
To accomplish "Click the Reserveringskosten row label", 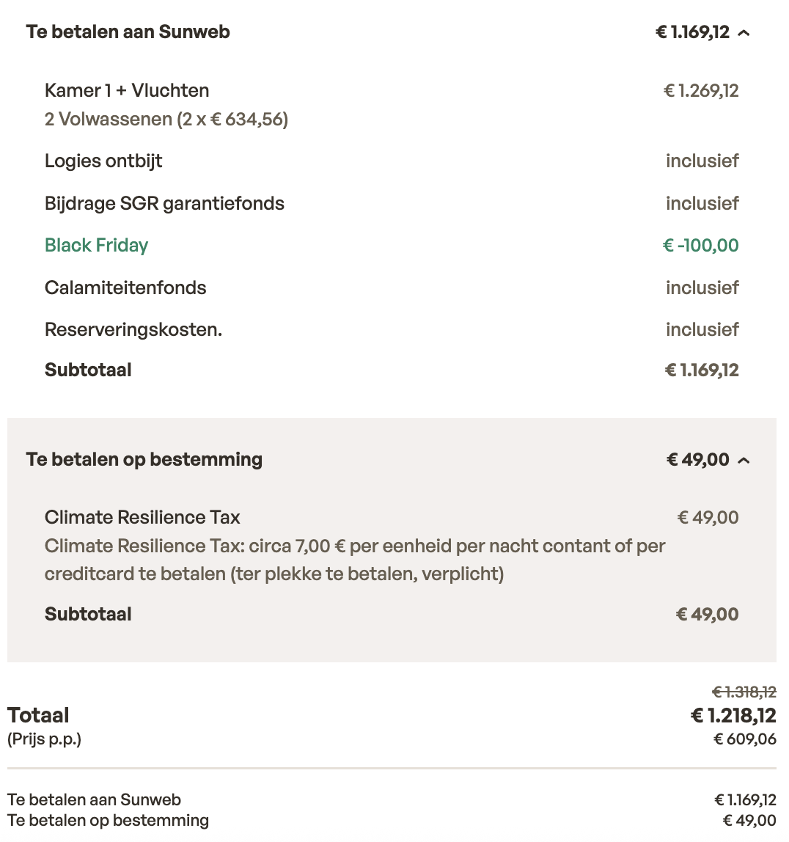I will [x=133, y=329].
